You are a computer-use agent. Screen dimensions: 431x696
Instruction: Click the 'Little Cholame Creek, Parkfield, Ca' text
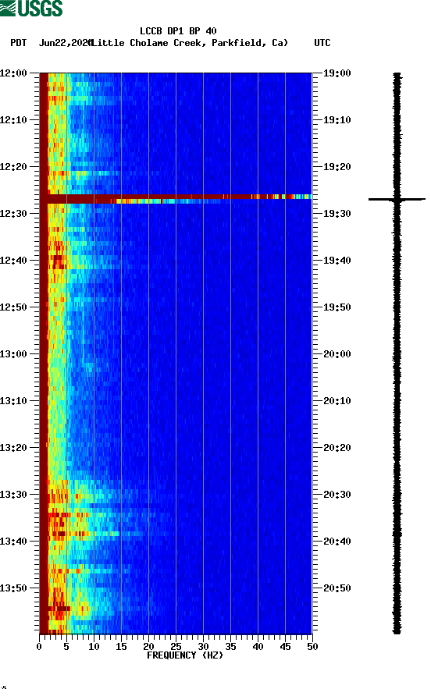(x=190, y=43)
